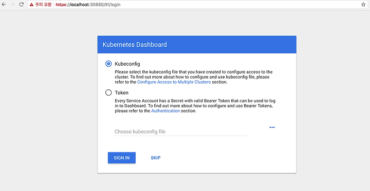Click the 주의 요함 security warning text
This screenshot has height=191, width=370.
point(43,5)
